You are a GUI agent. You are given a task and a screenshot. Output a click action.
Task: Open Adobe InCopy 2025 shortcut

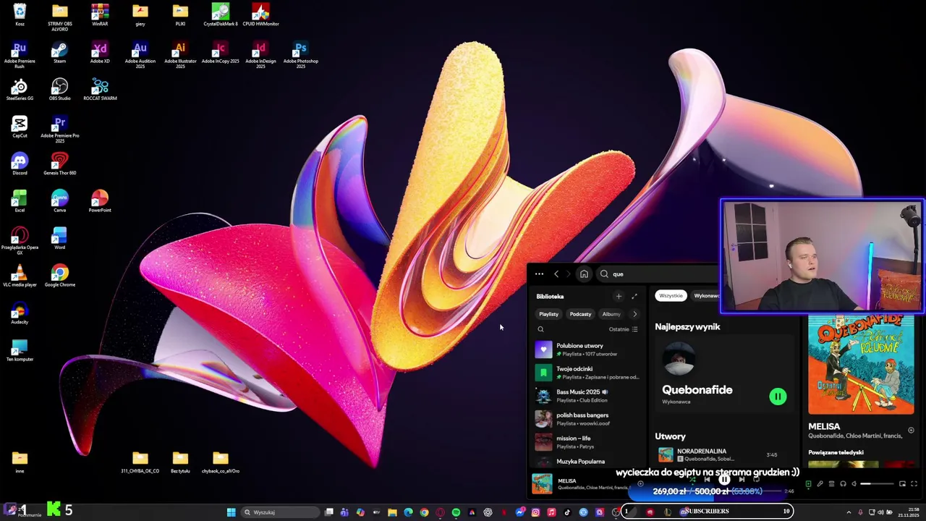point(221,52)
